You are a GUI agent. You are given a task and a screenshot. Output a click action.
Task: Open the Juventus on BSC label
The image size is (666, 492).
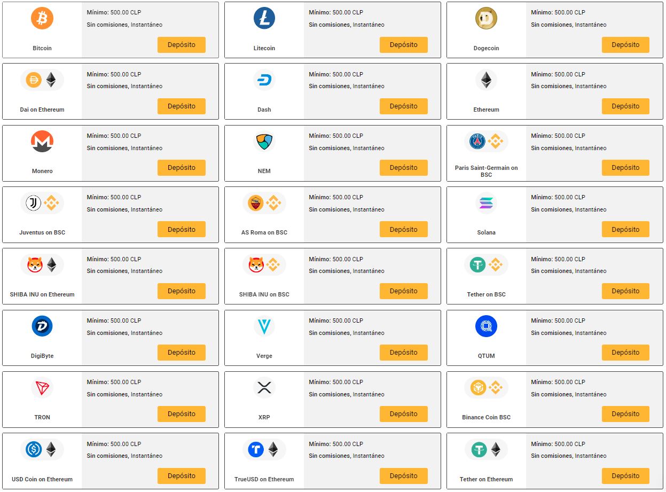coord(42,232)
